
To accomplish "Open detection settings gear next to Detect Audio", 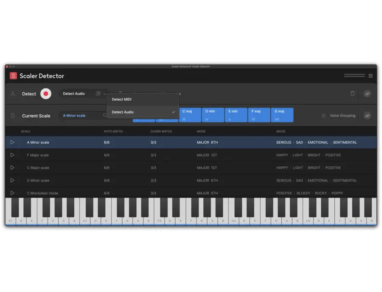I will (x=98, y=94).
